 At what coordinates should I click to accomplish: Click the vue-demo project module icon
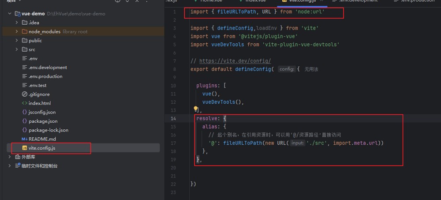18,14
